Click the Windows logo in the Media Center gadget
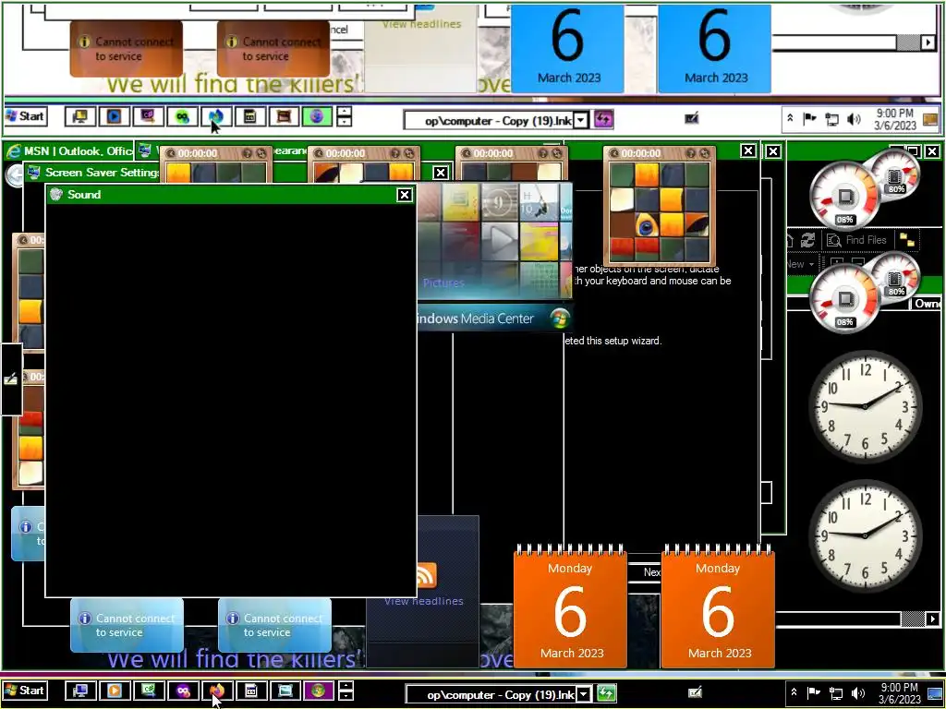The width and height of the screenshot is (946, 709). pos(560,318)
